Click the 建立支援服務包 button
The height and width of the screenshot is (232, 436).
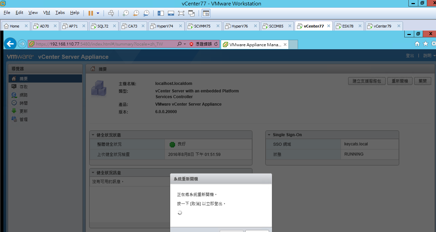(367, 81)
